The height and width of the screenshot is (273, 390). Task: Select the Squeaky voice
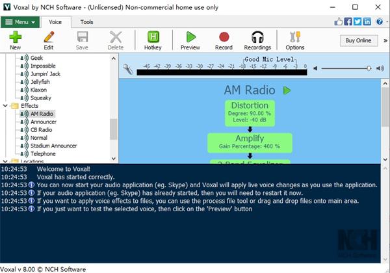pyautogui.click(x=41, y=97)
